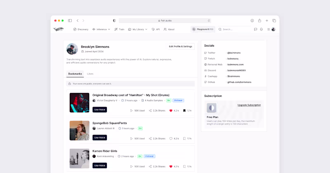Toggle bookmark on SpongeBob voice
The width and height of the screenshot is (330, 173).
[184, 138]
